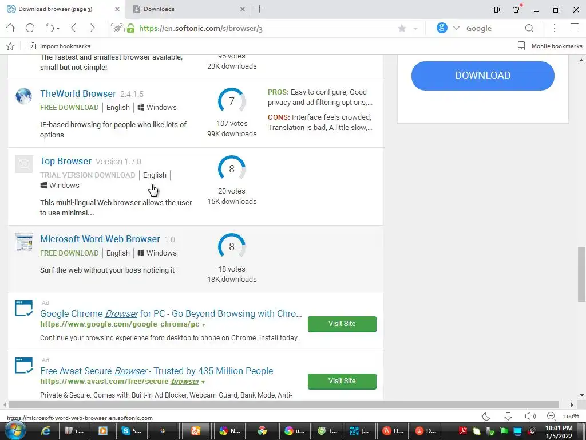Go to the browser home page icon
The image size is (586, 440).
tap(10, 28)
